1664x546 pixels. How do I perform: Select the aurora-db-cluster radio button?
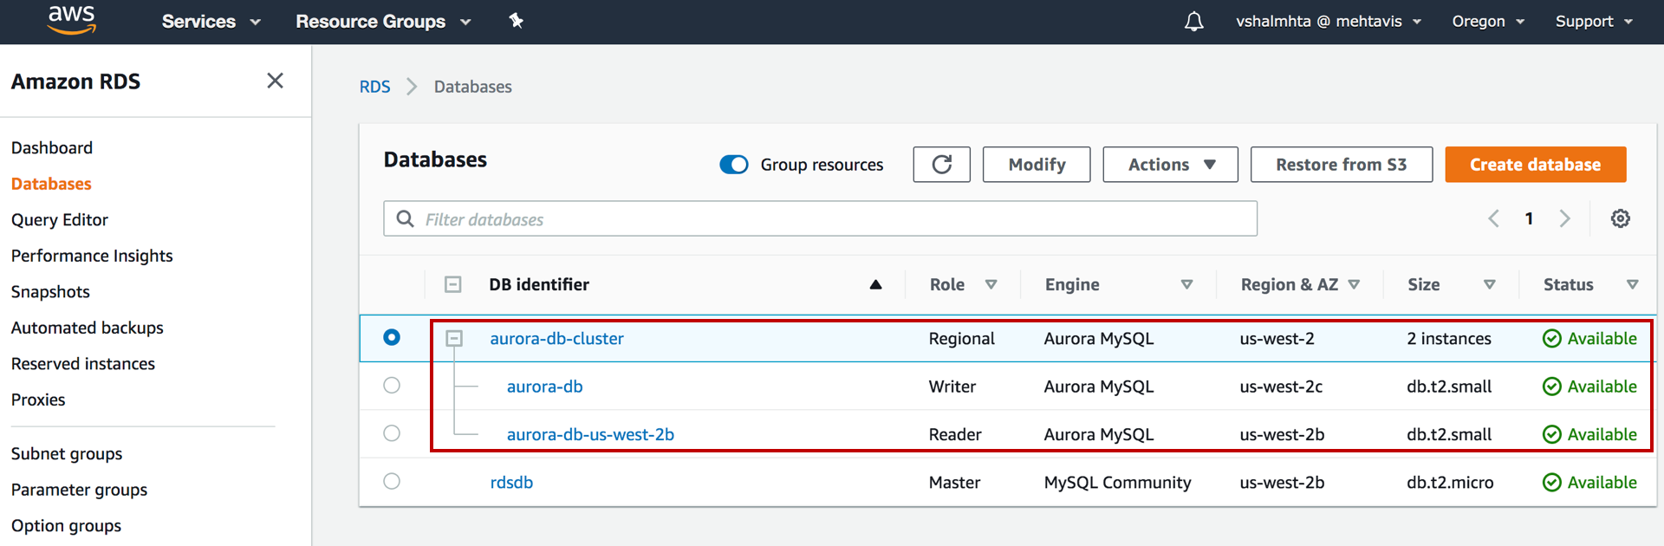pyautogui.click(x=392, y=337)
